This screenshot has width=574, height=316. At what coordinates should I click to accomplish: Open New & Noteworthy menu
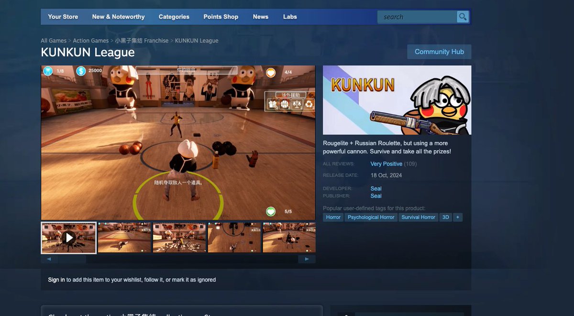click(x=118, y=17)
